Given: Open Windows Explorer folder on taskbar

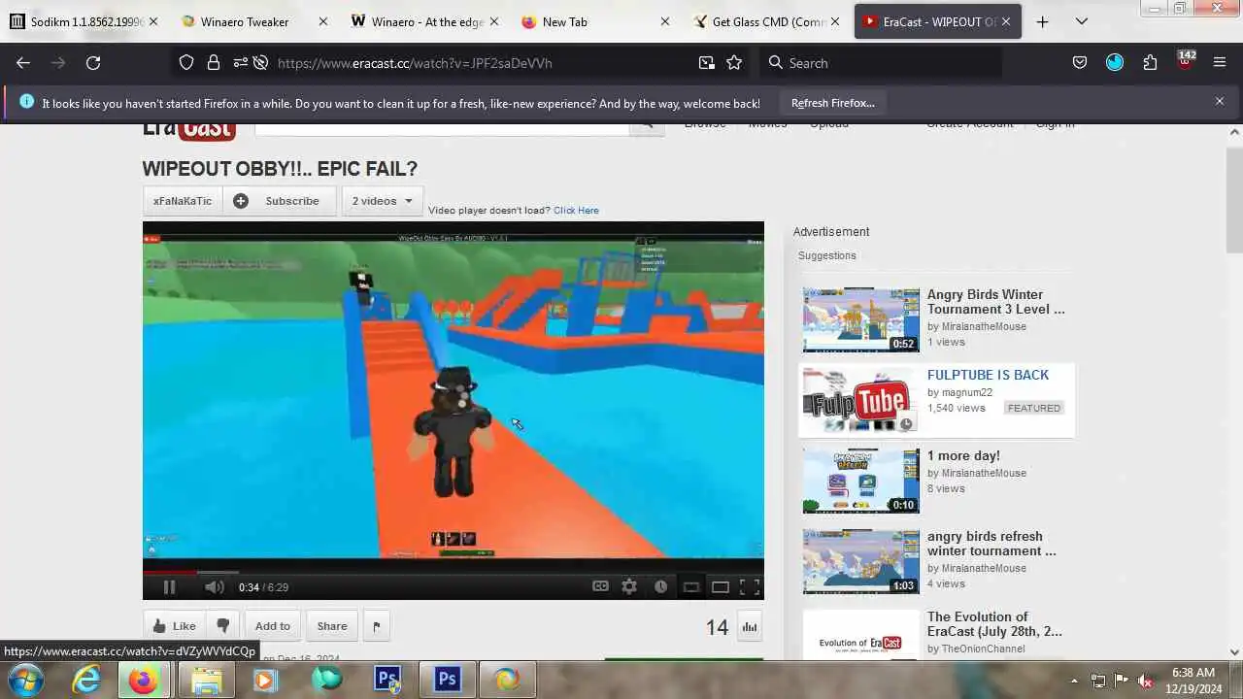Looking at the screenshot, I should [x=206, y=680].
